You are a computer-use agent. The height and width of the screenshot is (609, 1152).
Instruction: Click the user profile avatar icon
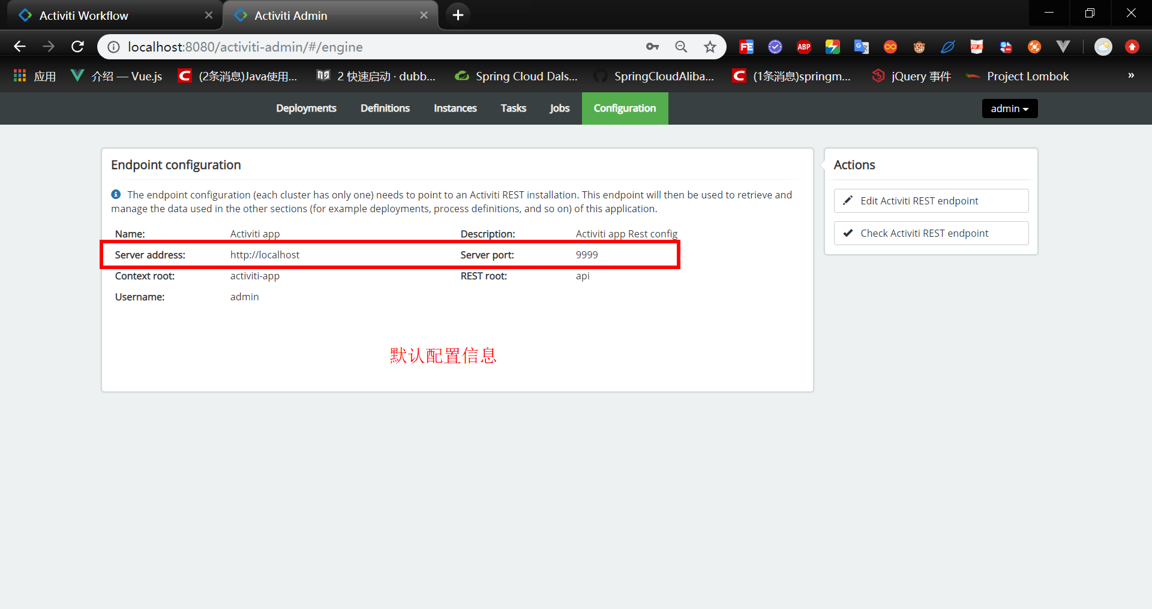tap(1103, 47)
